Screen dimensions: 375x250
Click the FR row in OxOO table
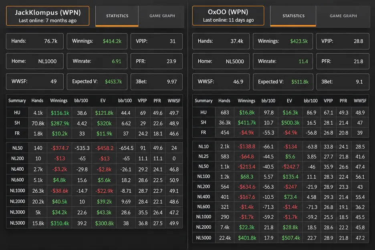click(280, 133)
